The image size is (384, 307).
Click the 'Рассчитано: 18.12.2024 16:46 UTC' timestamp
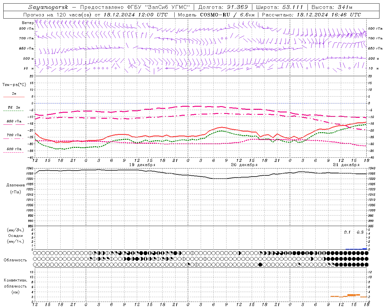coord(311,15)
